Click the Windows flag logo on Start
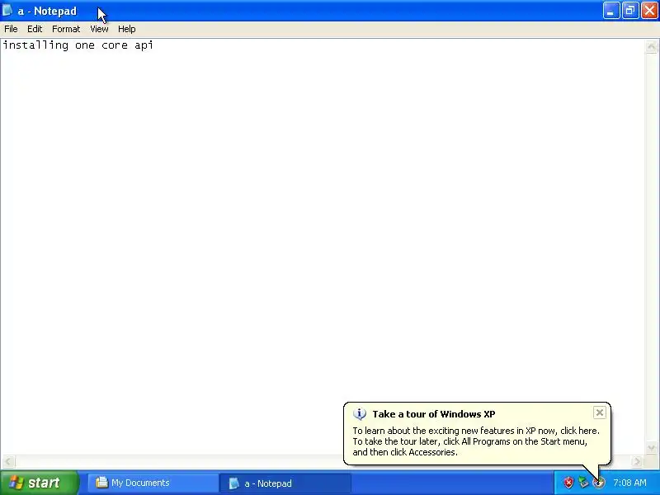Viewport: 660px width, 495px height. (x=16, y=483)
